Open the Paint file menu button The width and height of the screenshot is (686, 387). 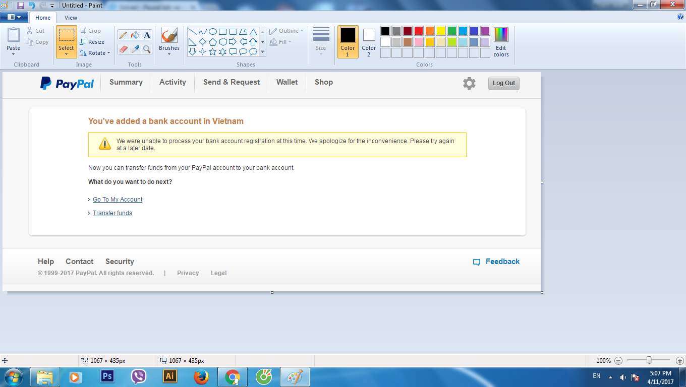pos(14,17)
